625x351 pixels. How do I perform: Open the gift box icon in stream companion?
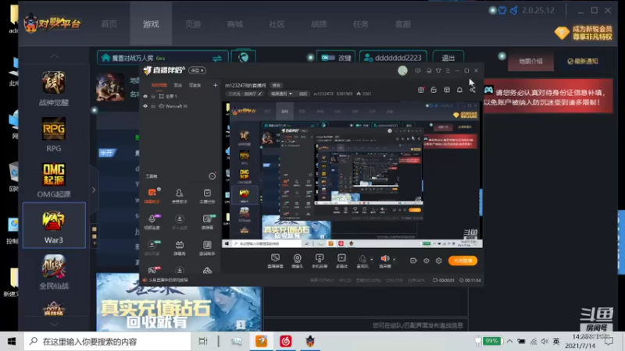tap(421, 90)
